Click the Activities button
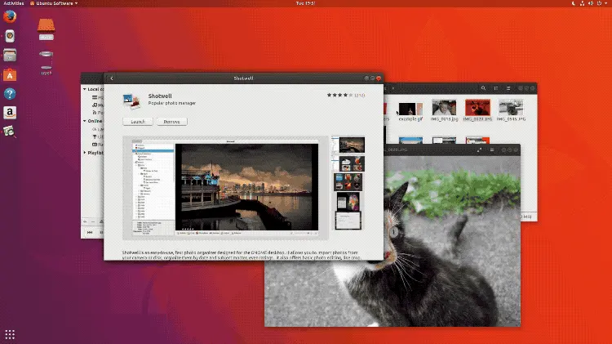The image size is (612, 344). [x=13, y=3]
